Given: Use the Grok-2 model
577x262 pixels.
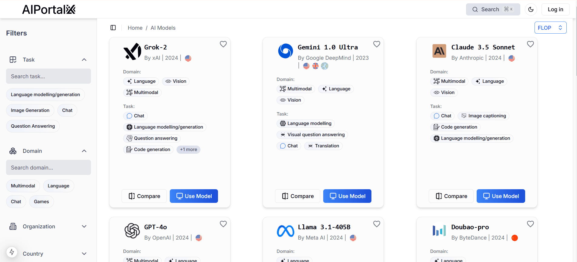Looking at the screenshot, I should coord(194,196).
